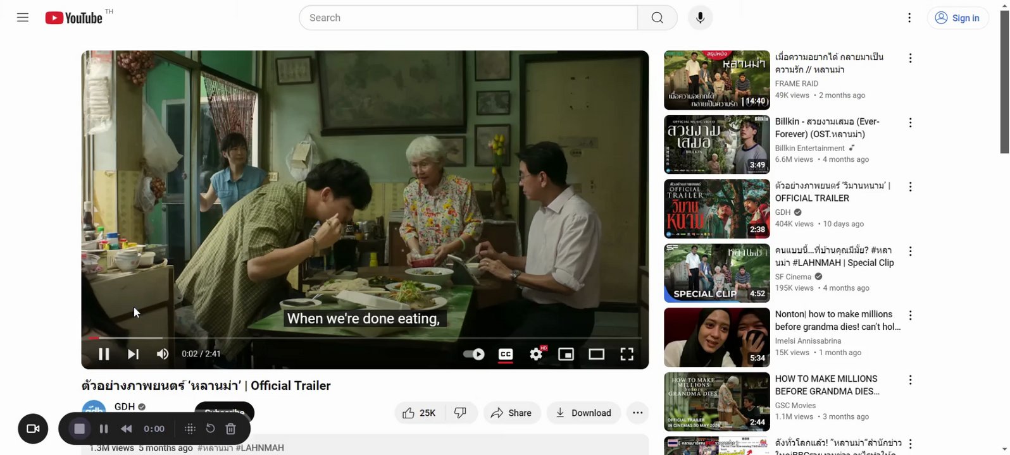Image resolution: width=1010 pixels, height=455 pixels.
Task: Grab the recorder toolbar drag handle
Action: [x=190, y=428]
